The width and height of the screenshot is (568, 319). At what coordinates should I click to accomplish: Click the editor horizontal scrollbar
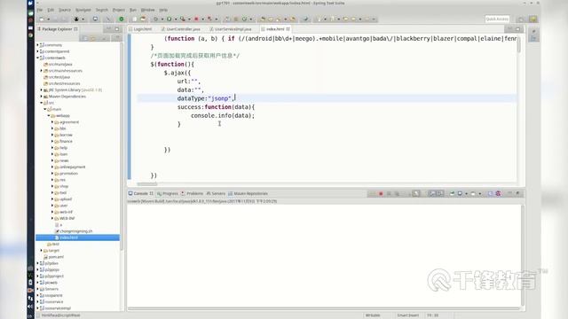pyautogui.click(x=147, y=183)
